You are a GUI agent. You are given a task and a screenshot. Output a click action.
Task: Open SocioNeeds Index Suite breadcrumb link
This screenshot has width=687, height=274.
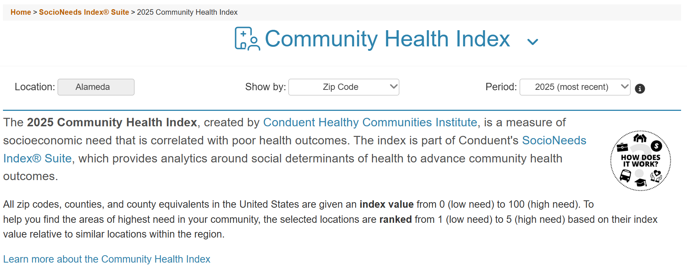coord(84,12)
